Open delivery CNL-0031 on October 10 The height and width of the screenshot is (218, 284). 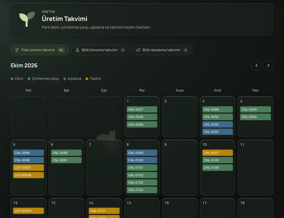click(x=218, y=153)
